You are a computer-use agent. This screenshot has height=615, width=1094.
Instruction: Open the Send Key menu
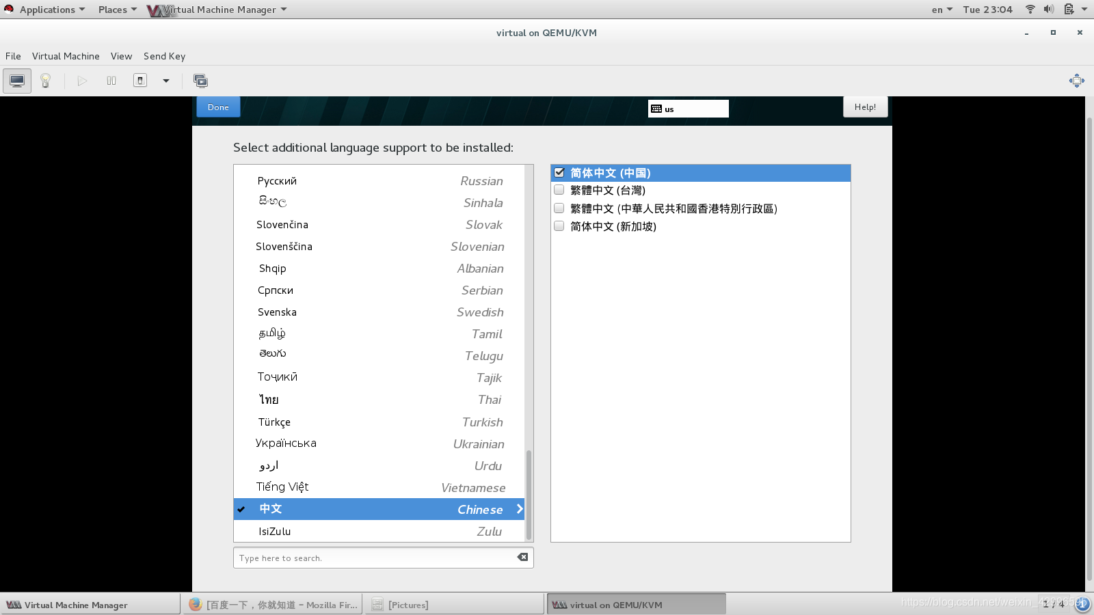tap(164, 56)
